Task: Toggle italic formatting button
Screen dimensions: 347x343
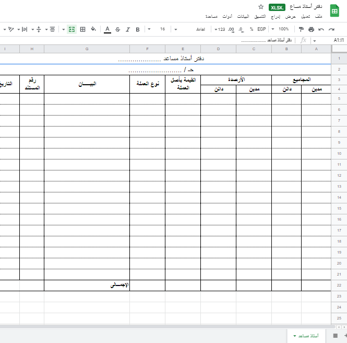Action: 128,29
